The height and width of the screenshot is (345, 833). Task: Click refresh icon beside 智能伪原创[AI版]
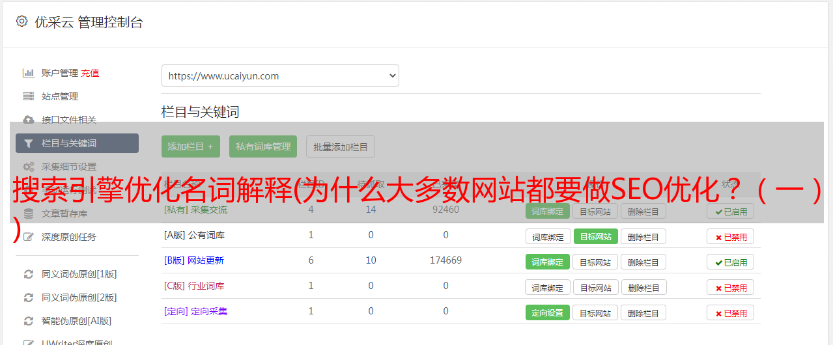(28, 321)
